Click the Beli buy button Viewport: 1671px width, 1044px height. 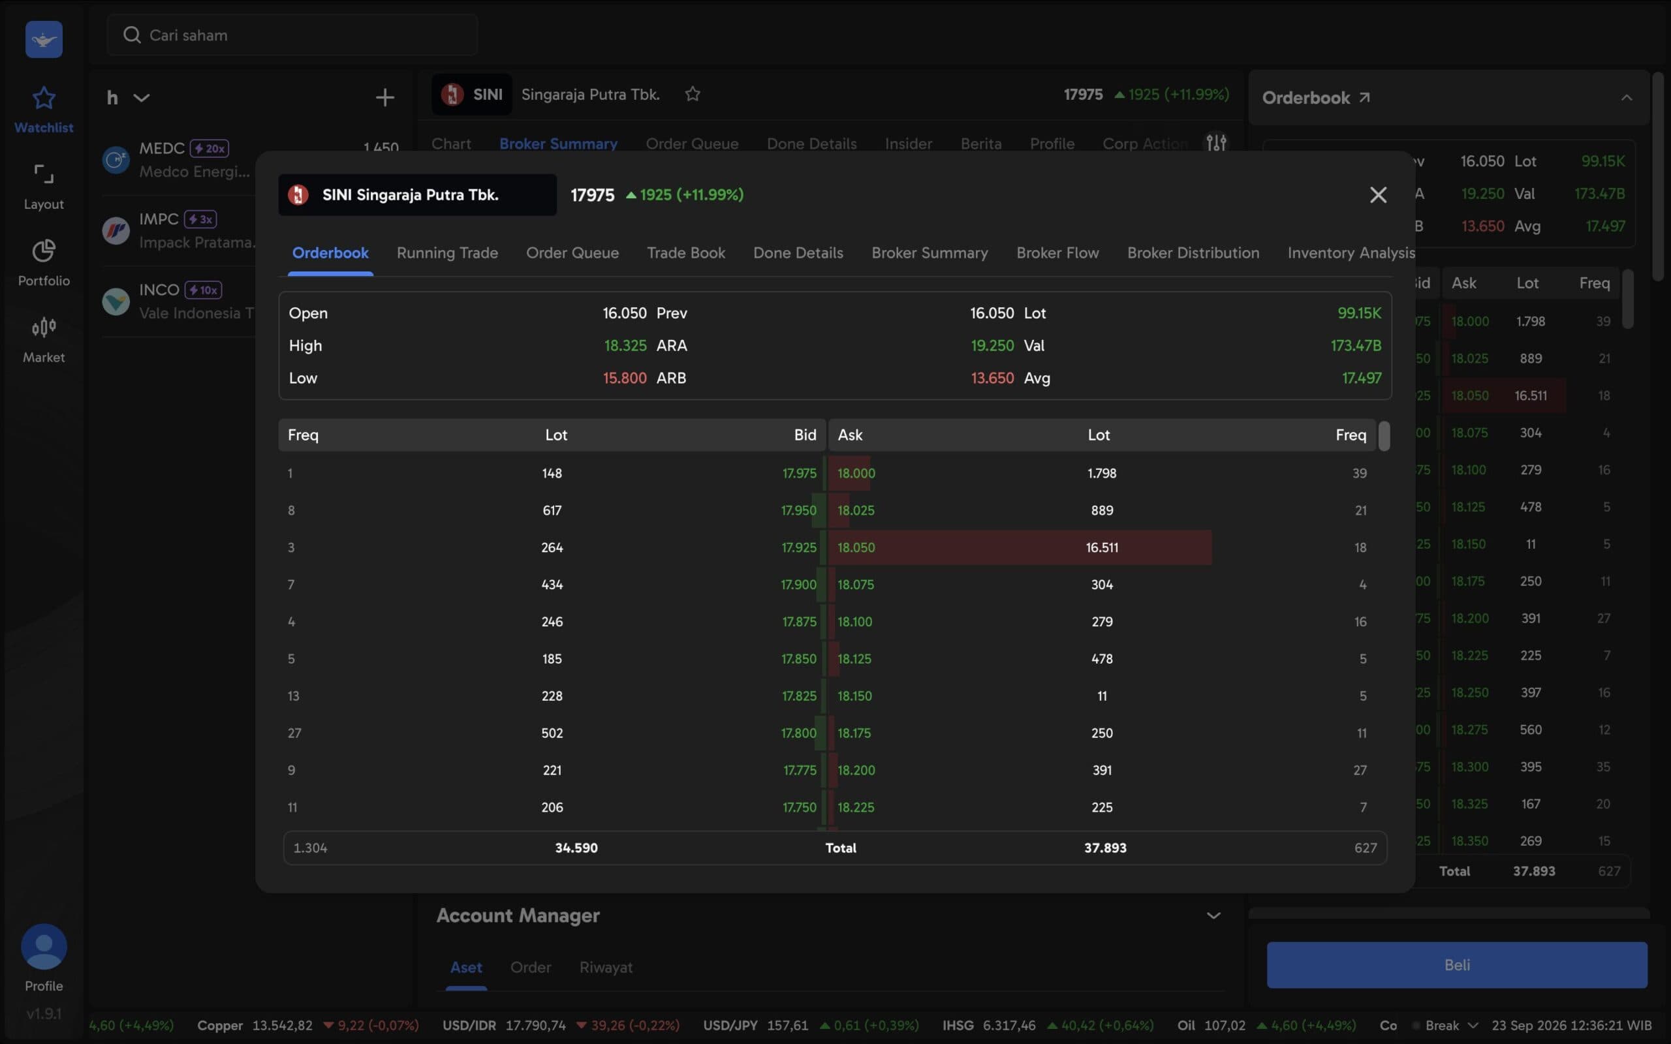1457,964
